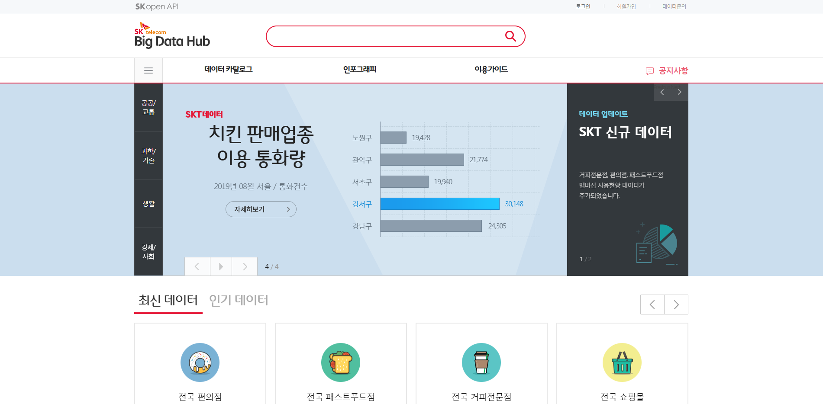The width and height of the screenshot is (823, 404).
Task: Click the 서초구 chart bar
Action: [404, 182]
